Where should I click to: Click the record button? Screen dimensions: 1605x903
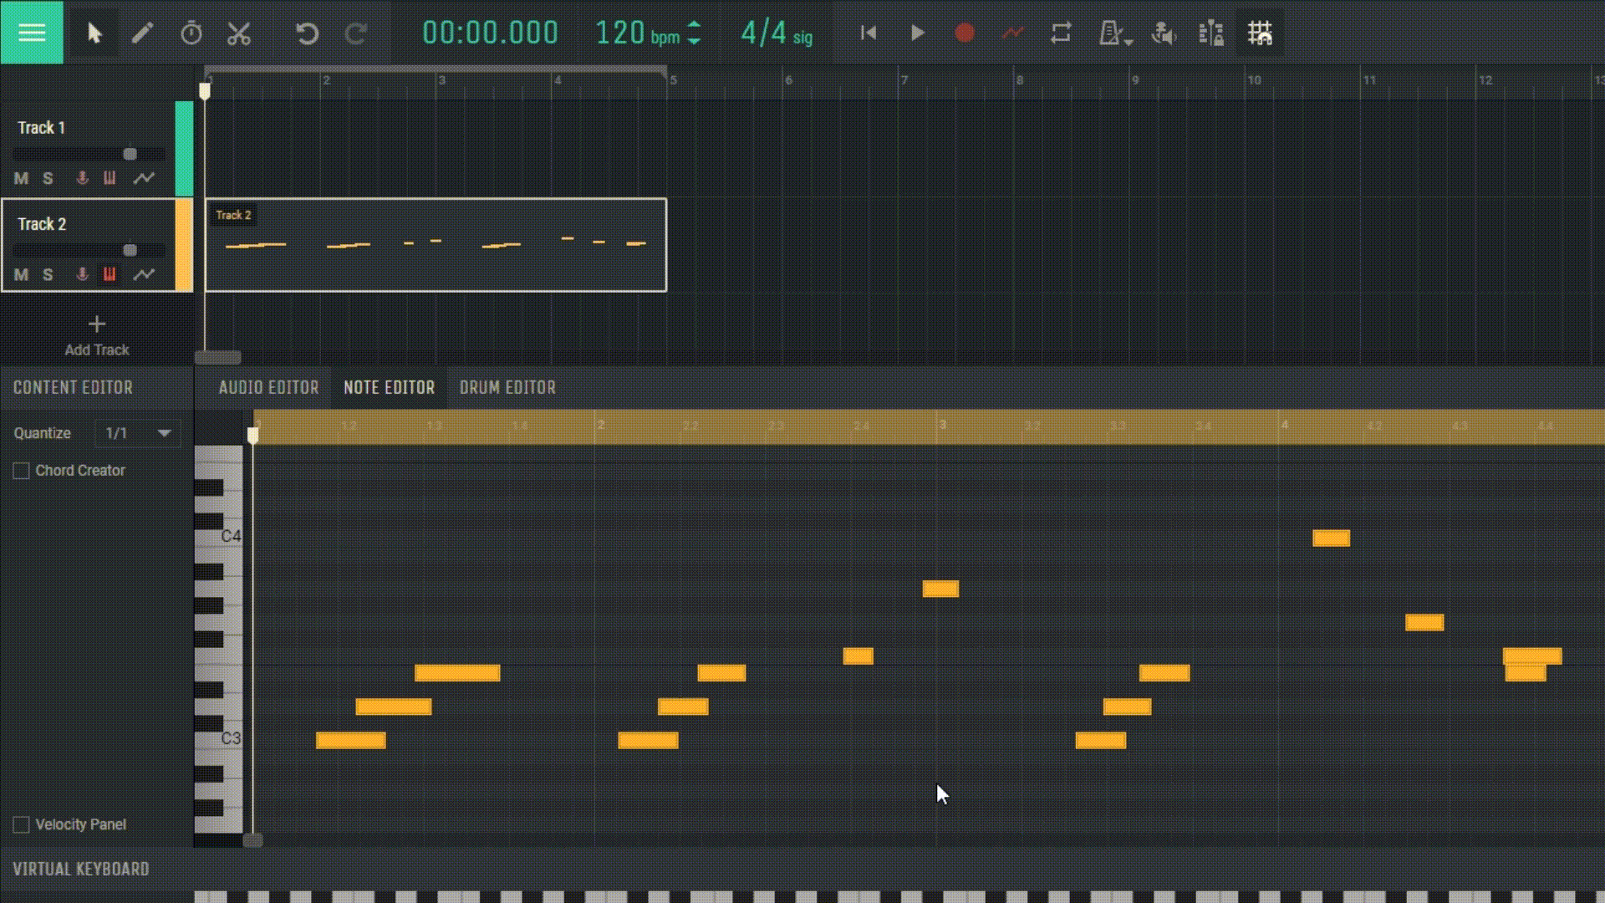pyautogui.click(x=964, y=33)
